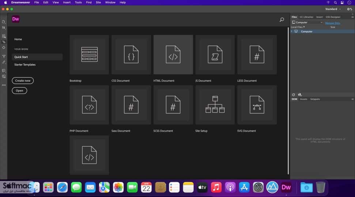Sort by Local Files column header
This screenshot has width=355, height=197.
tap(298, 27)
